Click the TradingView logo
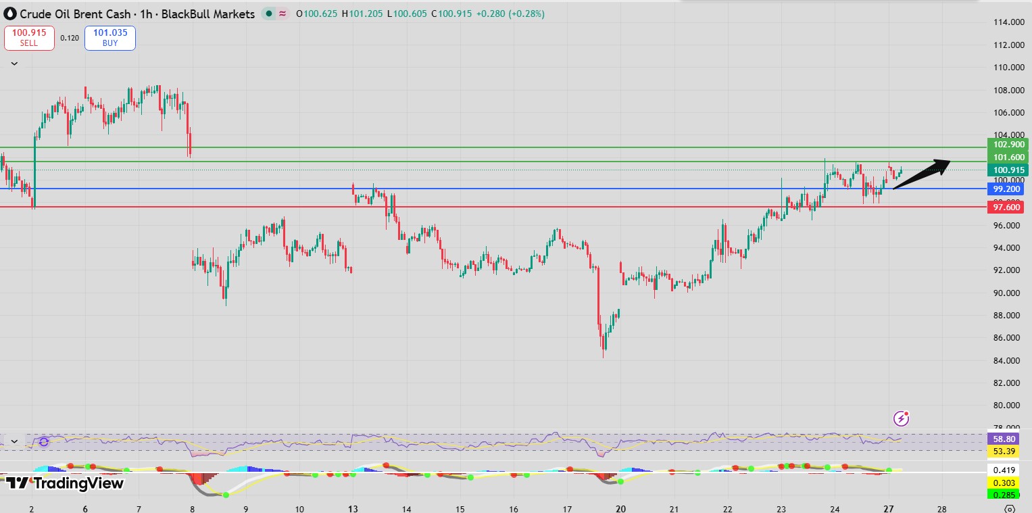1032x513 pixels. tap(65, 483)
